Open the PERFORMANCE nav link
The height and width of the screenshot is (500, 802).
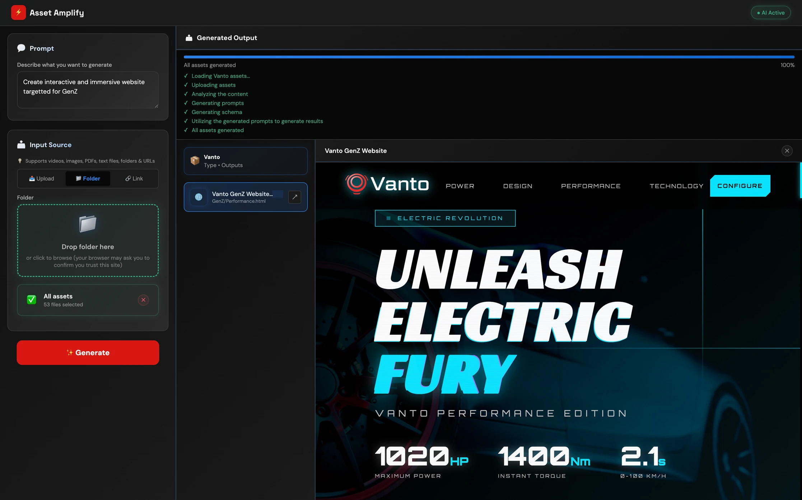point(591,186)
